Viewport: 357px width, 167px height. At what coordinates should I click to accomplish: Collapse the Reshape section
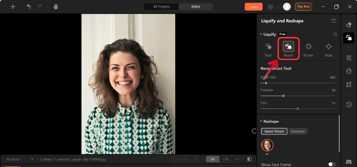[x=261, y=122]
